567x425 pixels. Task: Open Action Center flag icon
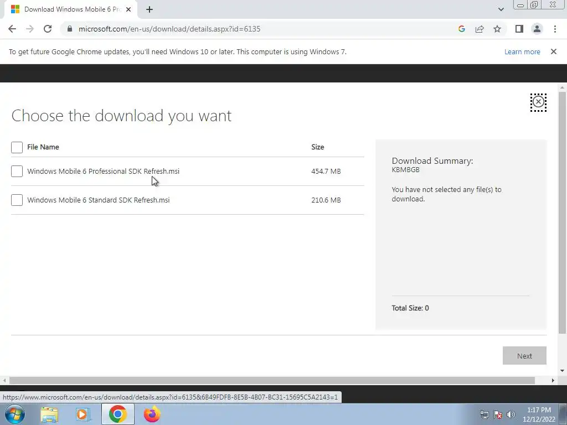pyautogui.click(x=498, y=414)
